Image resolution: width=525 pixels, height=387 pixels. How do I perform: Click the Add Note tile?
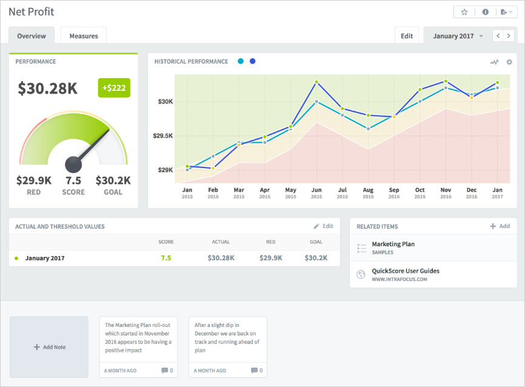tap(48, 346)
